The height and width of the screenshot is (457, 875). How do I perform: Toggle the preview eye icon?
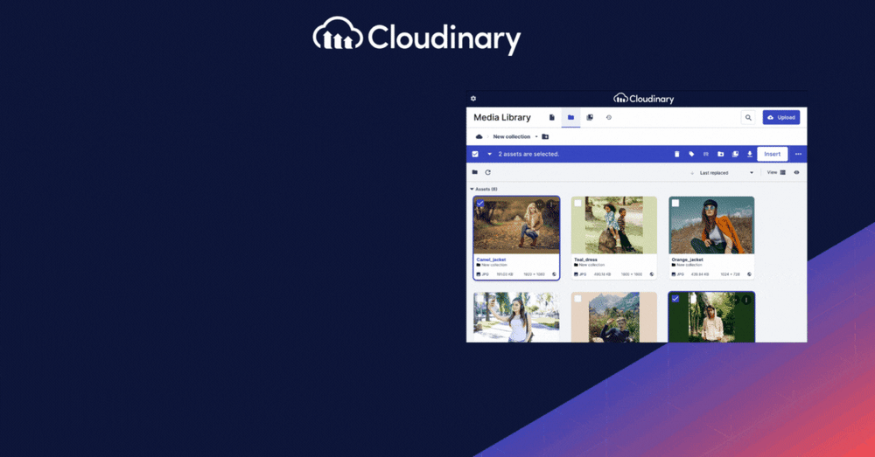point(796,172)
